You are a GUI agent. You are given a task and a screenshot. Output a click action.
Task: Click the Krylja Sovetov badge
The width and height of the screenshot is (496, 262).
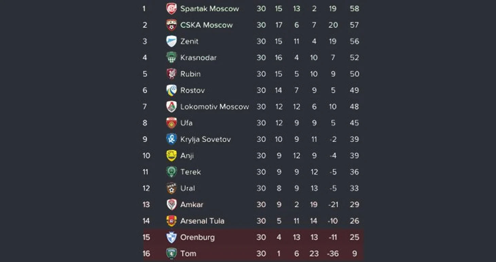[171, 139]
